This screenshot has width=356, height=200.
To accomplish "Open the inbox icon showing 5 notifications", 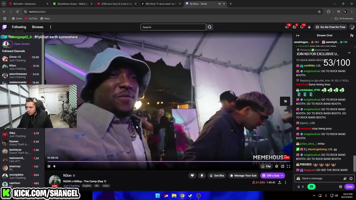I will (x=295, y=27).
